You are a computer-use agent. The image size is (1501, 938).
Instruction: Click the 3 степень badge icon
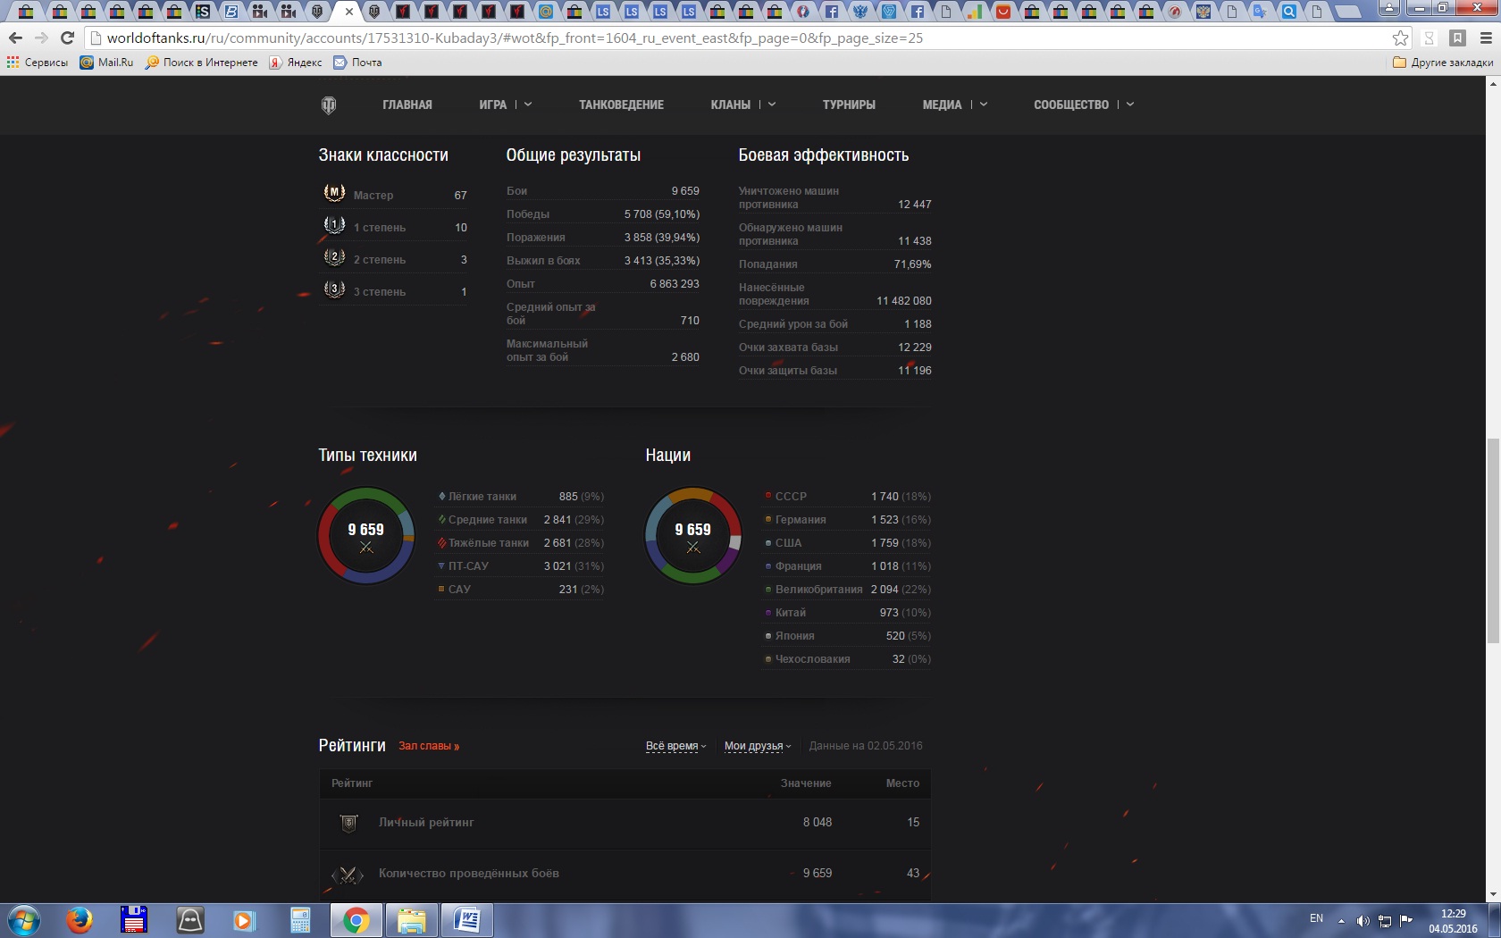pos(334,289)
